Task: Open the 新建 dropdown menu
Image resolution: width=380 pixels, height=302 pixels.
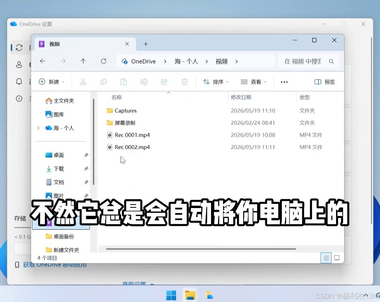Action: (52, 82)
